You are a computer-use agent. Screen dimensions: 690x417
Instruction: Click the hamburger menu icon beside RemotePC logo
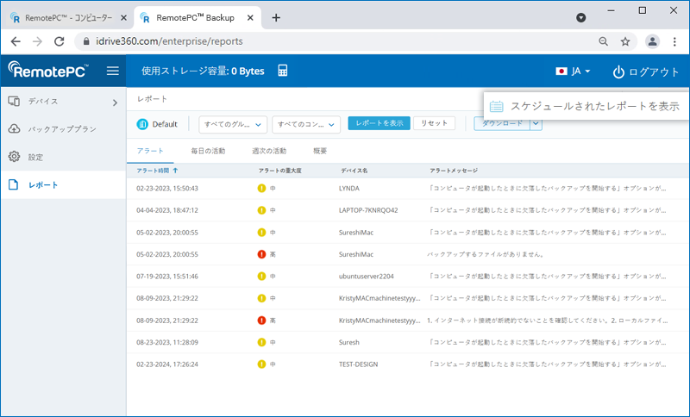(113, 71)
